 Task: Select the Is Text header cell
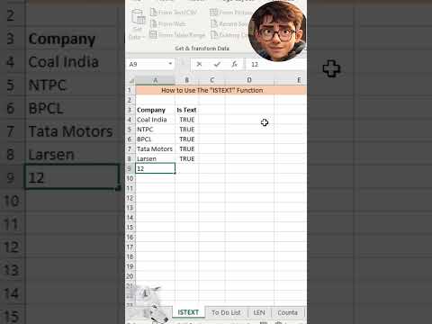click(187, 110)
